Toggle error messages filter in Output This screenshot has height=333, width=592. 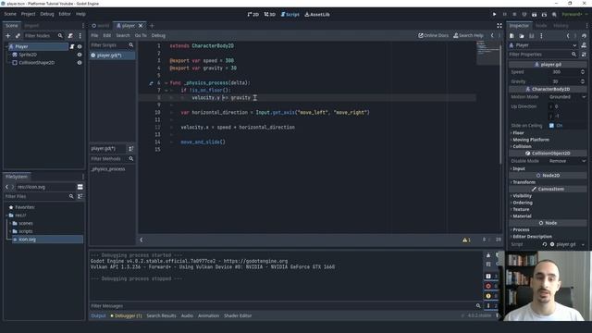491,286
